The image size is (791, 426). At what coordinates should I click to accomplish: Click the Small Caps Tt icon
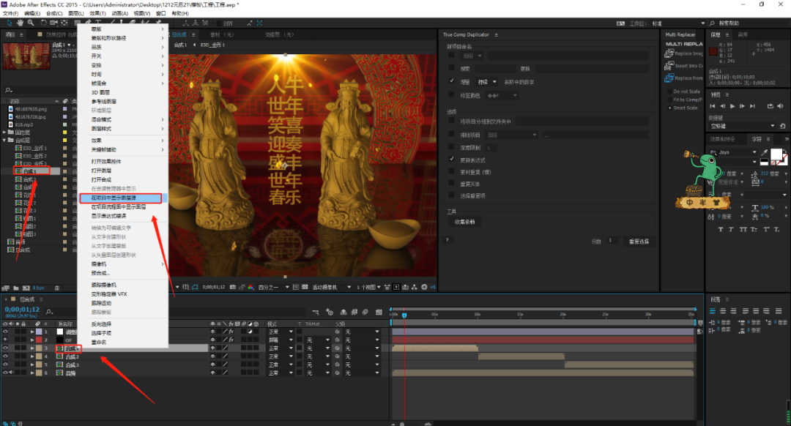point(754,229)
